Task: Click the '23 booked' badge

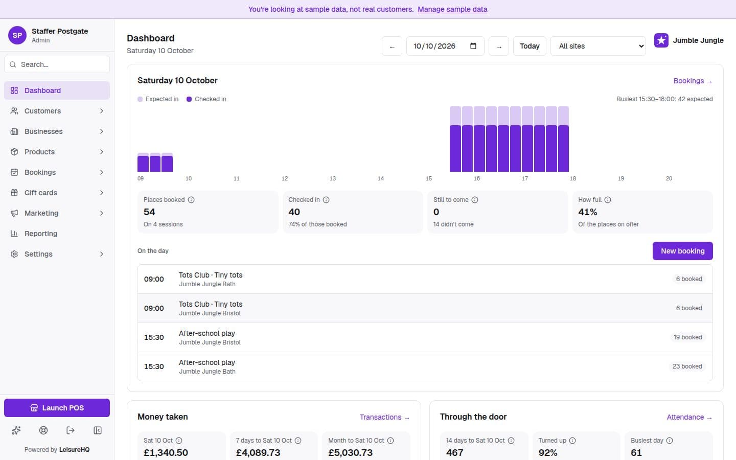Action: pos(687,366)
